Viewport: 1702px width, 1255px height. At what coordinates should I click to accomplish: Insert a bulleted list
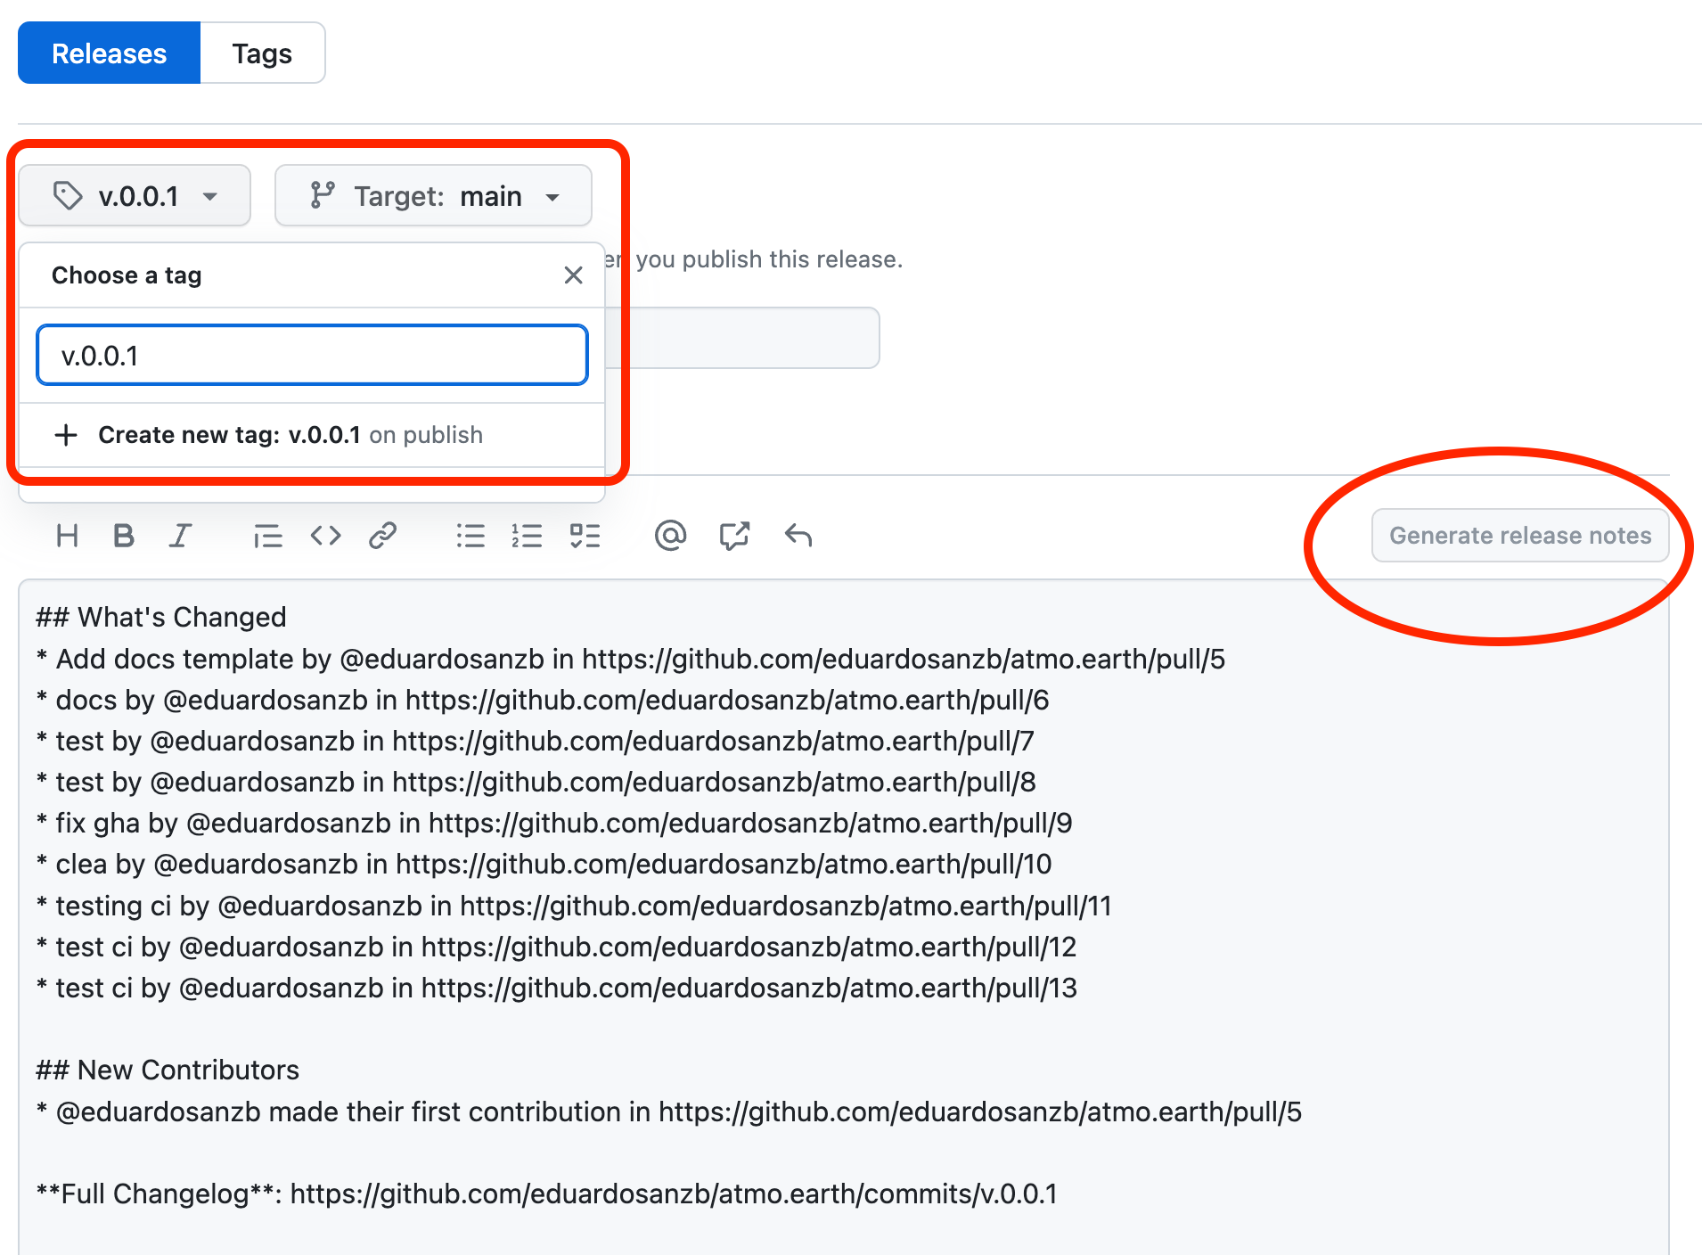[x=471, y=536]
